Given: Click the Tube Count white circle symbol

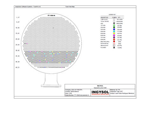Looking at the screenshot, I should coord(114,19).
